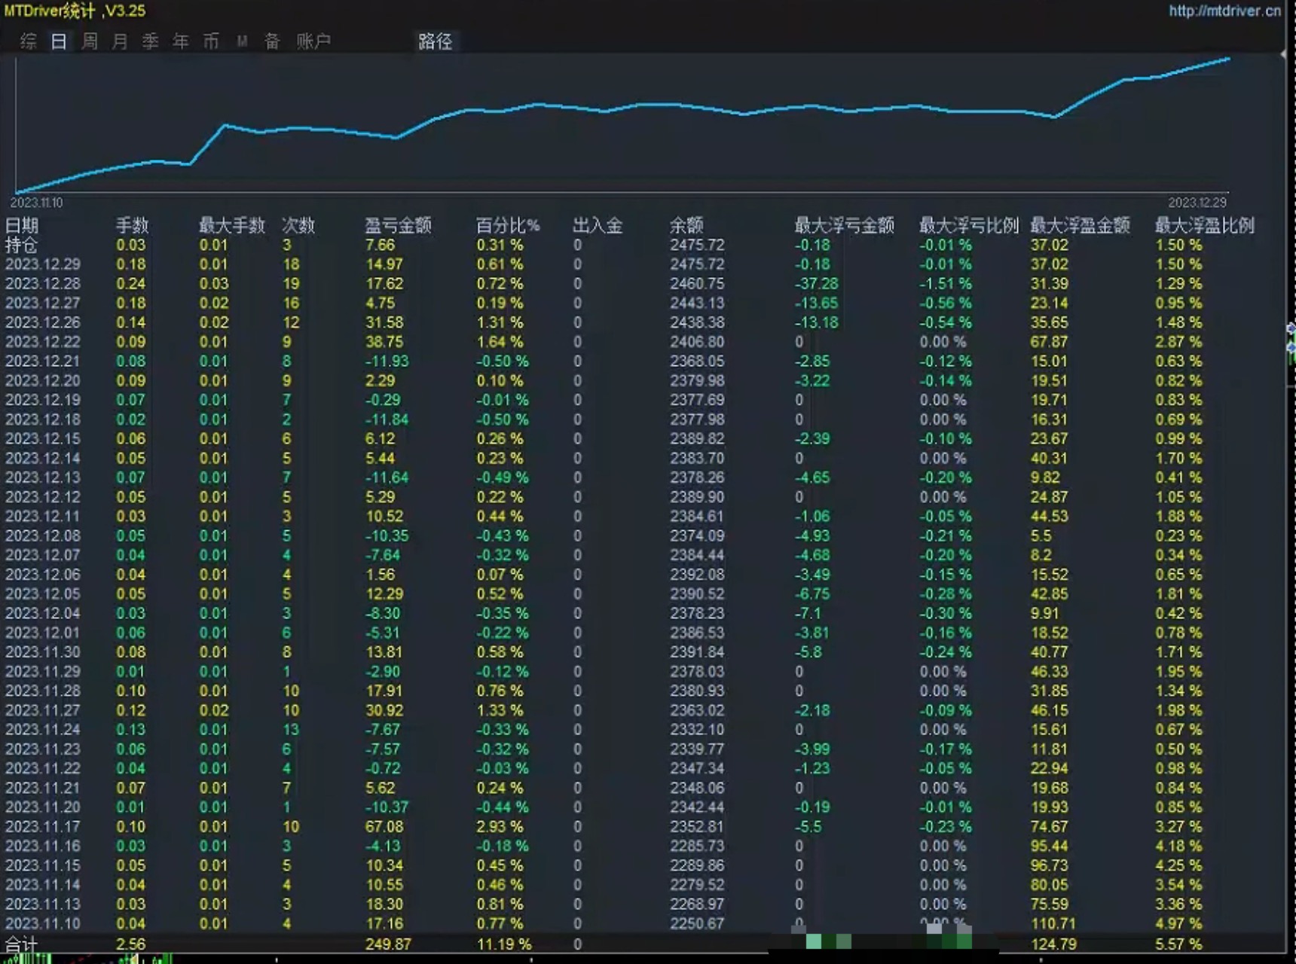Select the 日 daily statistics tab
This screenshot has width=1296, height=964.
(59, 41)
